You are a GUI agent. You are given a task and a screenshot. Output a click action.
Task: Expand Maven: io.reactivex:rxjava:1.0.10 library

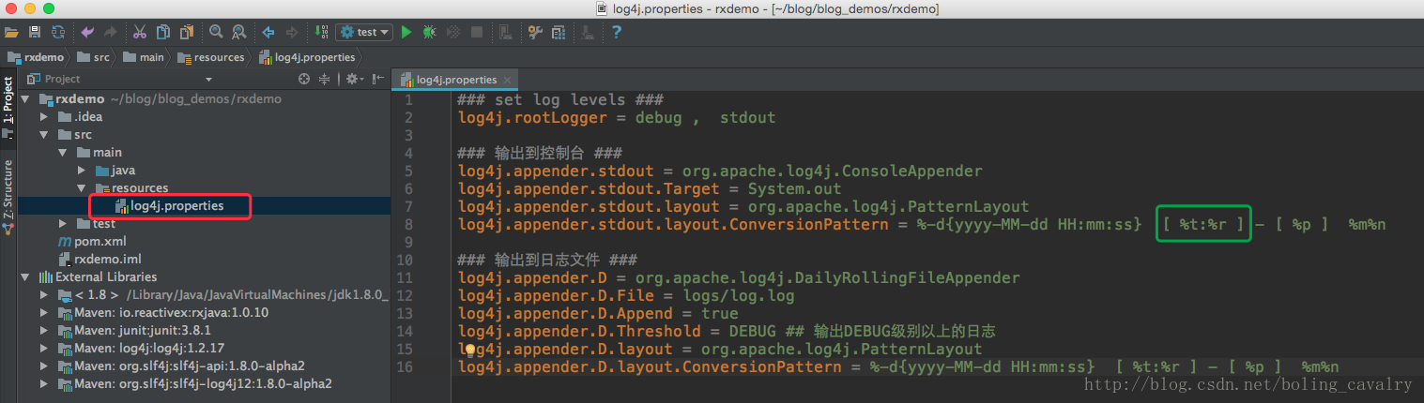(44, 312)
